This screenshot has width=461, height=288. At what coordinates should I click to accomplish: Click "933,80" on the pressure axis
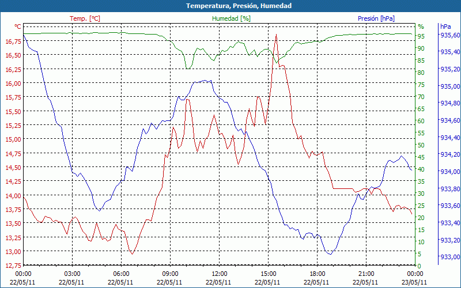pyautogui.click(x=450, y=189)
